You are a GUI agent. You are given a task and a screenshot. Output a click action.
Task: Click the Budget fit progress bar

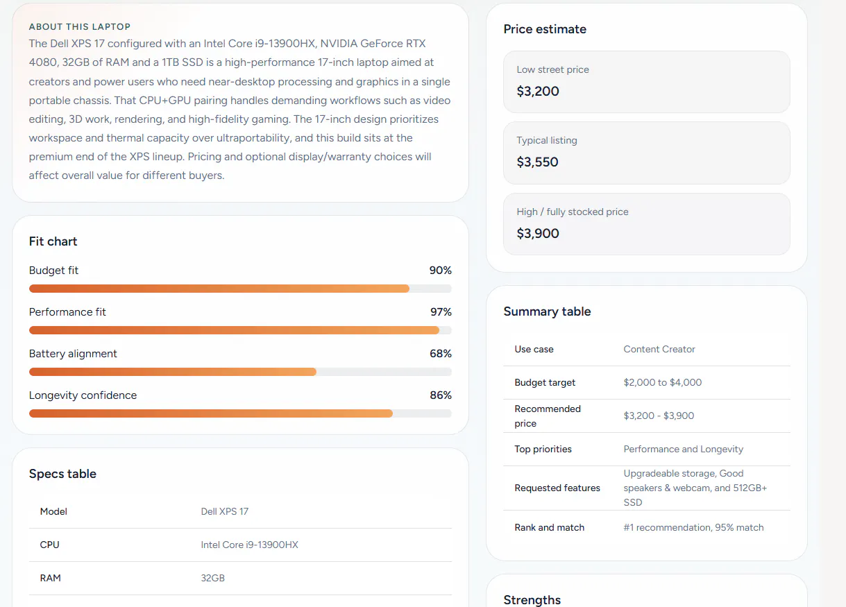240,289
